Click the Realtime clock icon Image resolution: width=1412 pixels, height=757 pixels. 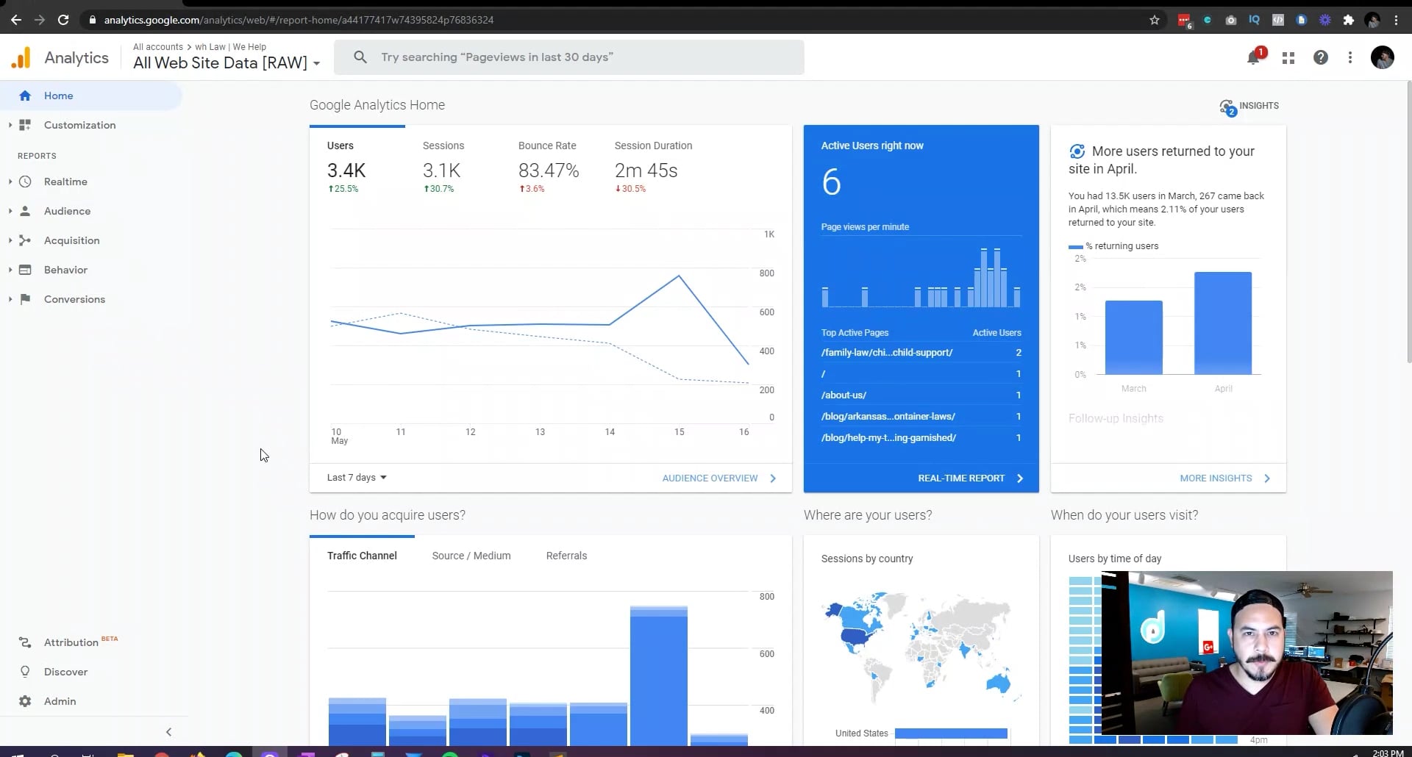point(25,182)
